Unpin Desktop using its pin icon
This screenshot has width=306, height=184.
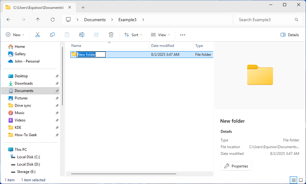[57, 76]
